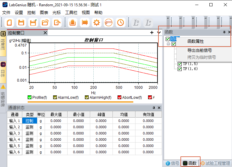This screenshot has height=167, width=232.
Task: Open the 光标 menu
Action: click(x=57, y=13)
